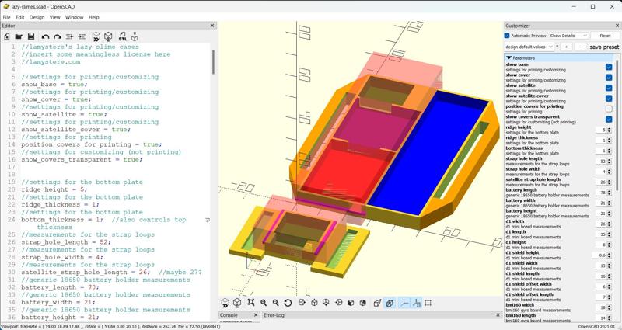Open the Window menu

(x=74, y=16)
